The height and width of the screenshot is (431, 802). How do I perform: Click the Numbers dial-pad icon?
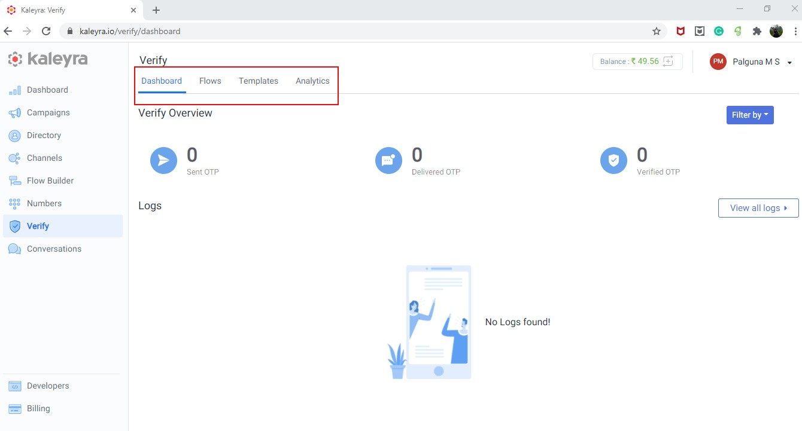(15, 204)
